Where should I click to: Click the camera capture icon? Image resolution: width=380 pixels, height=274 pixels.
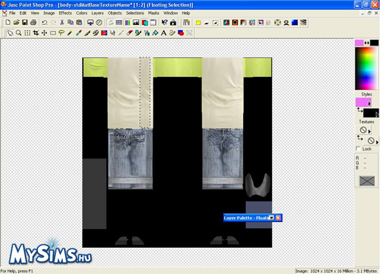point(173,23)
